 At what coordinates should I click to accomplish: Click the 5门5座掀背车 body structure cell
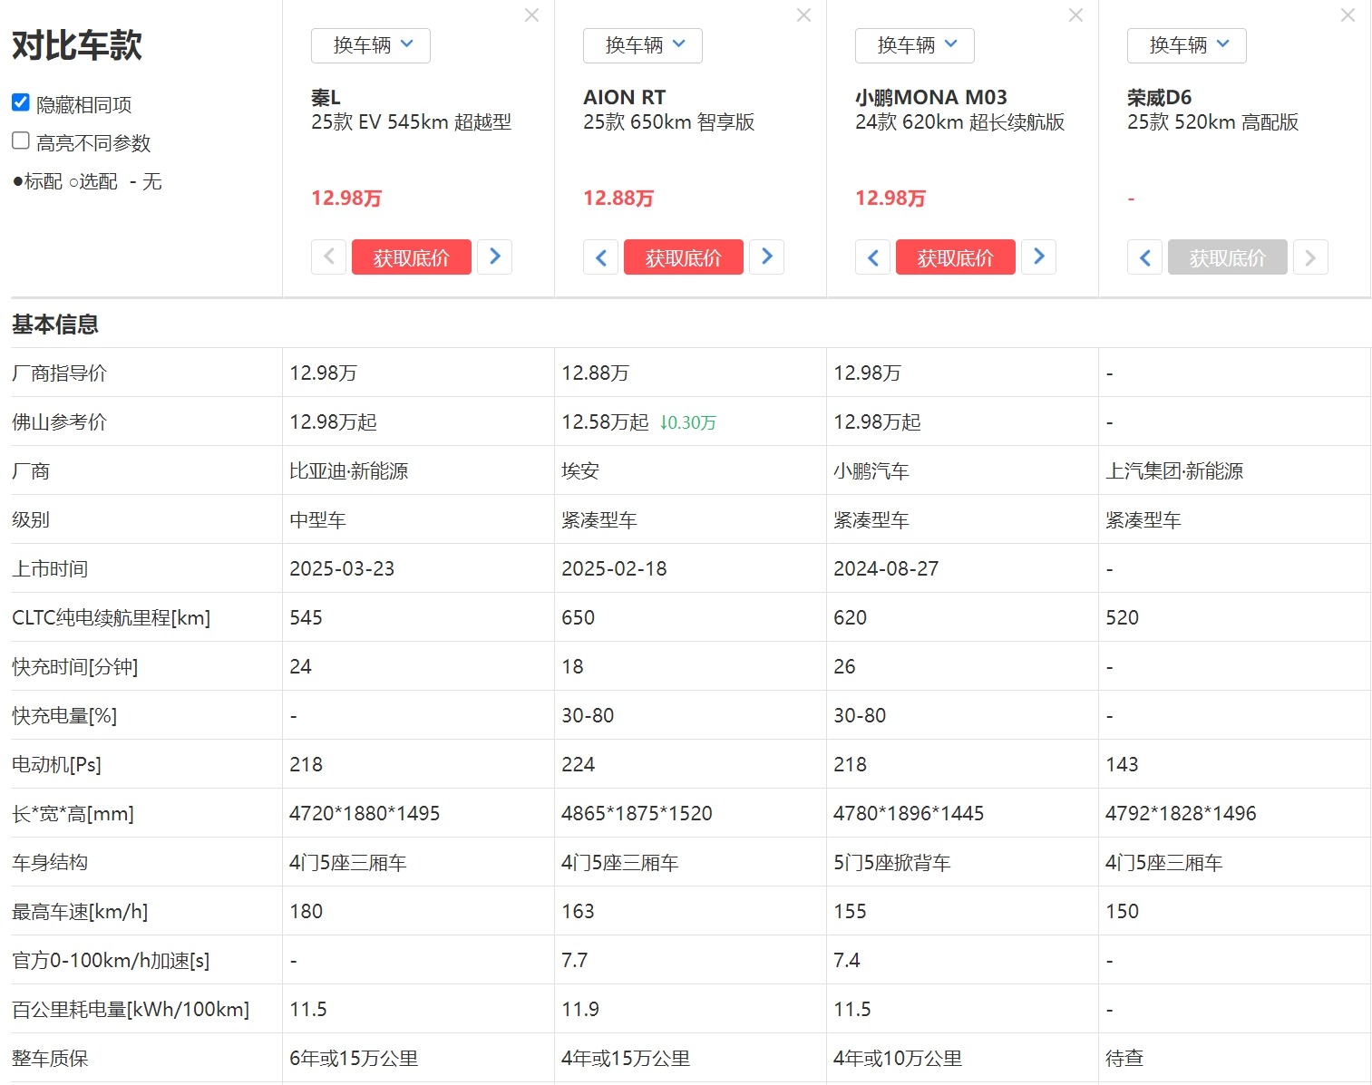click(x=892, y=862)
